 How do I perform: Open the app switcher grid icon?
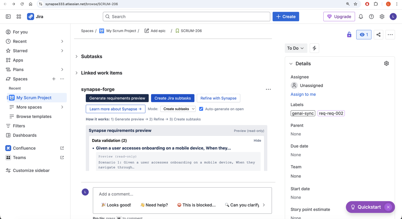19,17
